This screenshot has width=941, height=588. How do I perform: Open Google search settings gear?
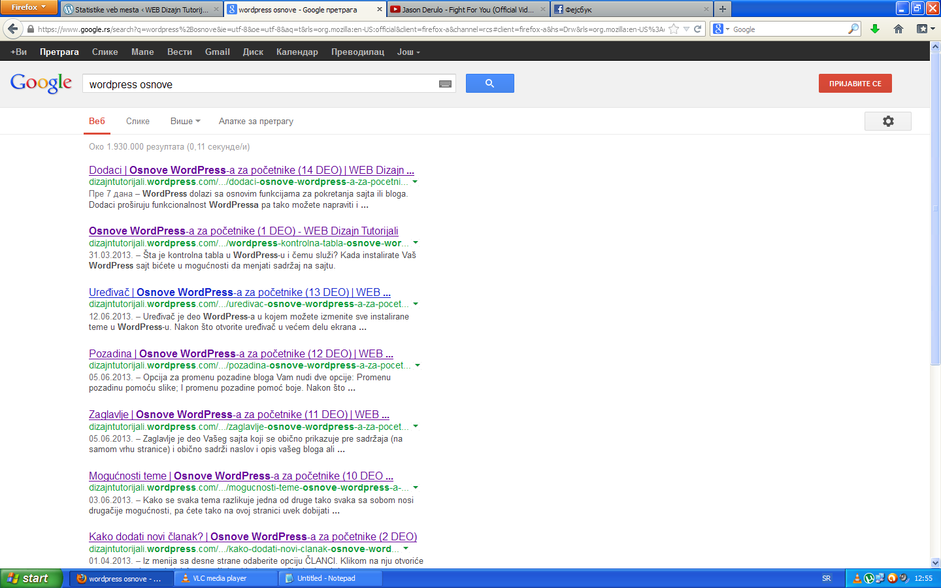click(887, 121)
